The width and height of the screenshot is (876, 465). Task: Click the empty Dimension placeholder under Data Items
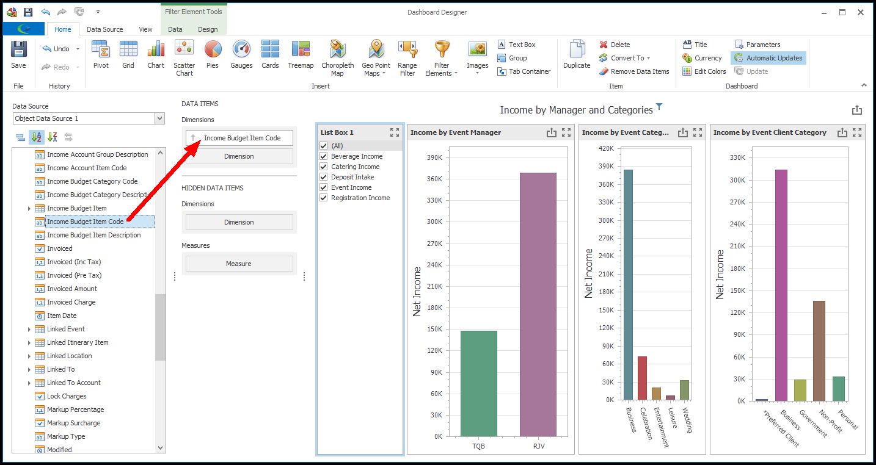[x=239, y=156]
